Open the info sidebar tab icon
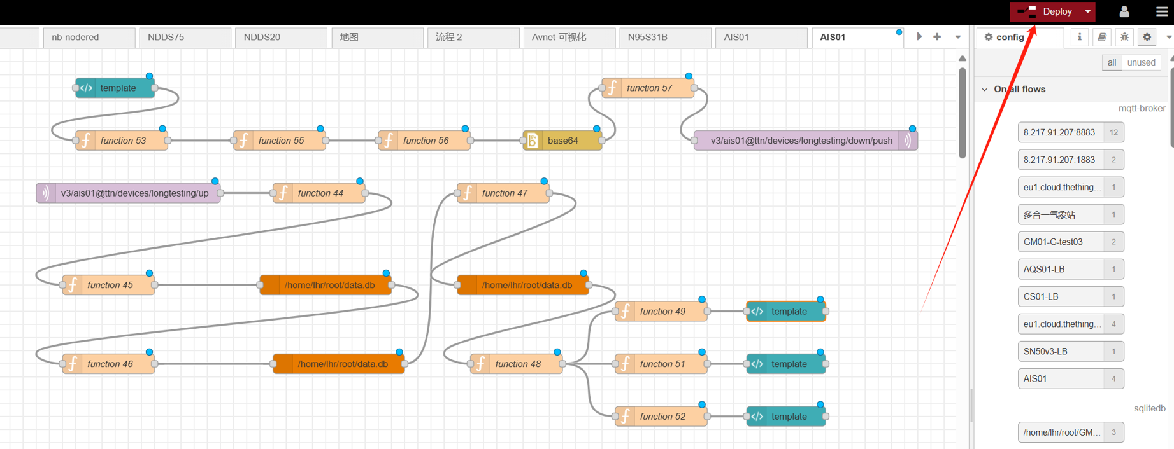Screen dimensions: 1174x449 [1080, 37]
